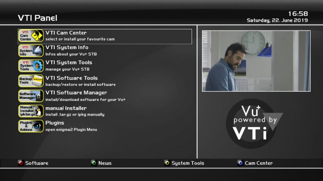Click the Manual Installer penguin icon
Image resolution: width=323 pixels, height=181 pixels.
pyautogui.click(x=31, y=111)
